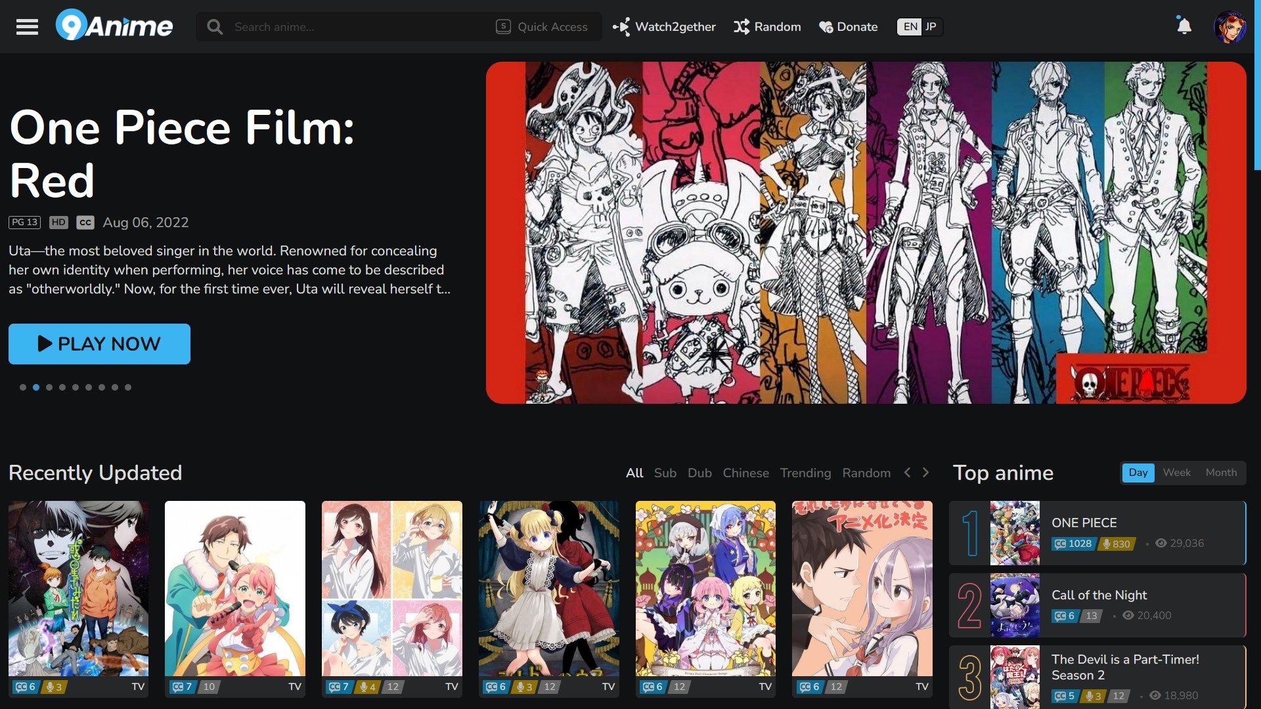Image resolution: width=1261 pixels, height=709 pixels.
Task: Open the idol singer poster with 7 sub episodes
Action: coord(235,589)
